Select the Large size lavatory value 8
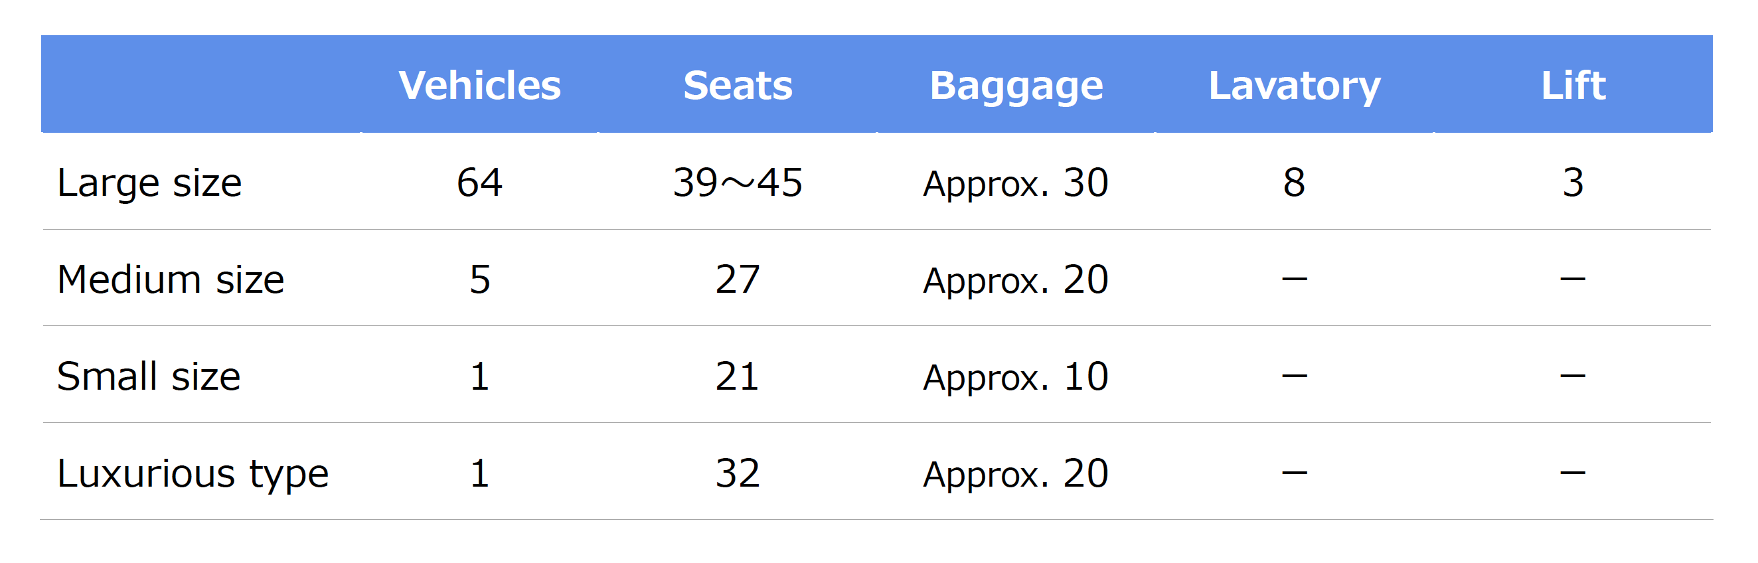 (1294, 183)
